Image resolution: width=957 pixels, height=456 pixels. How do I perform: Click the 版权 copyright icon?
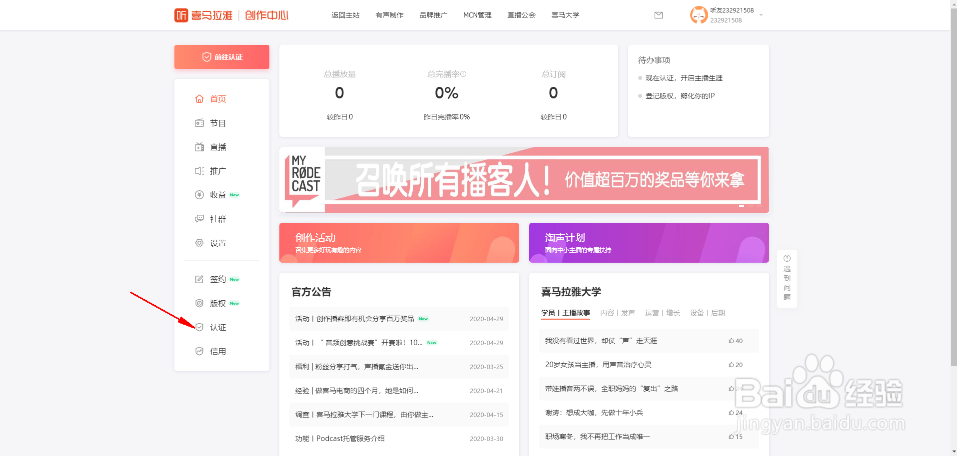coord(199,303)
